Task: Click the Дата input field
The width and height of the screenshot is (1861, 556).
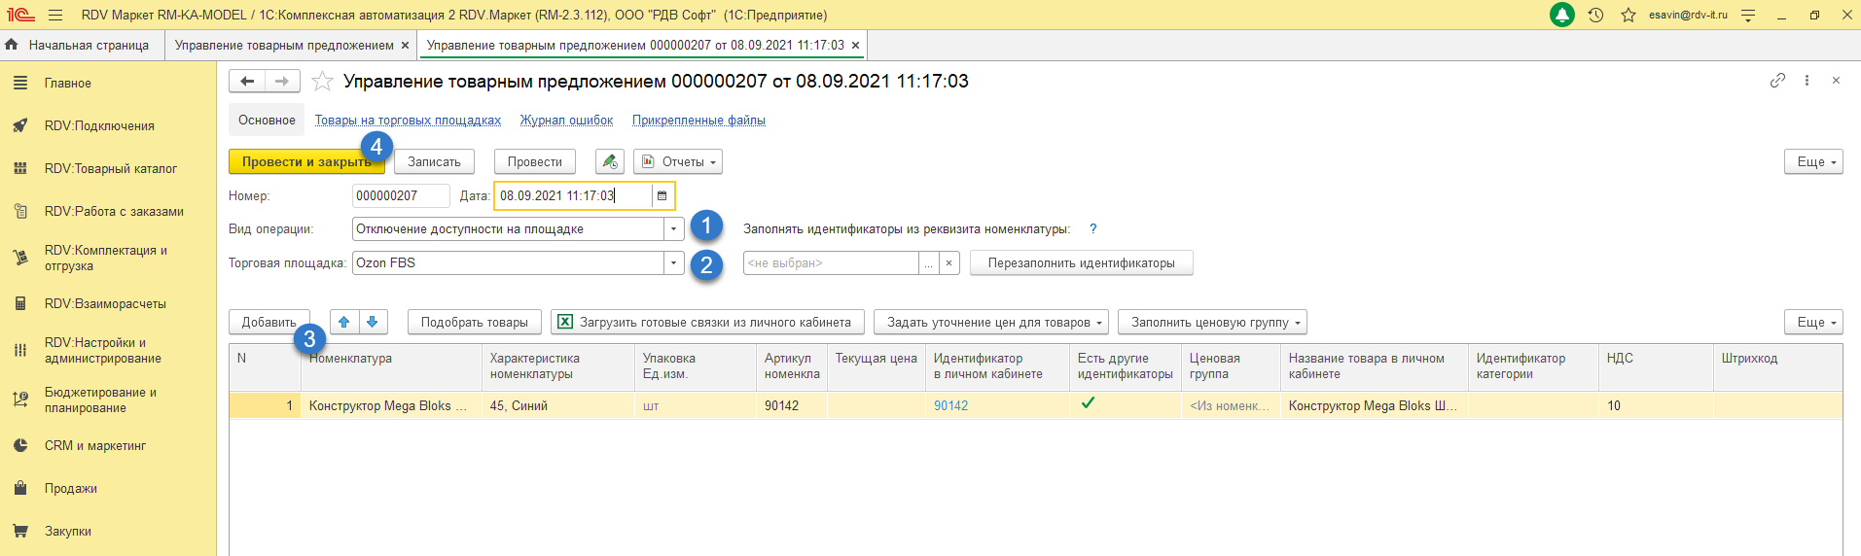Action: (573, 195)
